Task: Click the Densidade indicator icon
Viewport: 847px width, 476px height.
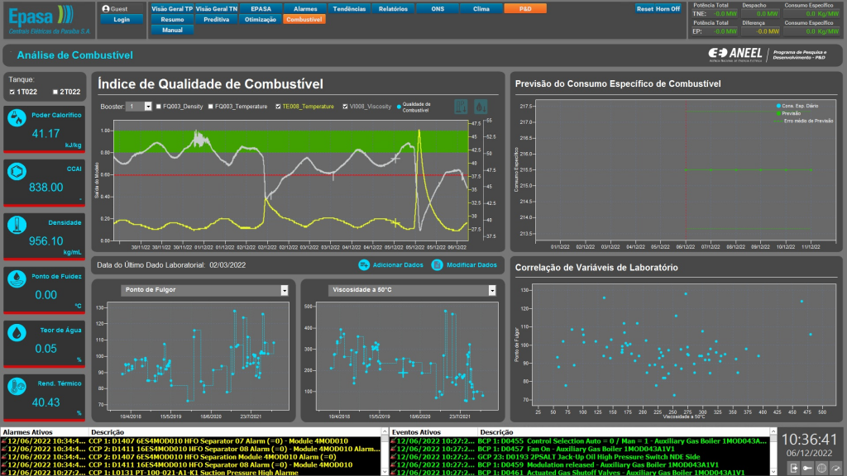Action: pyautogui.click(x=17, y=225)
